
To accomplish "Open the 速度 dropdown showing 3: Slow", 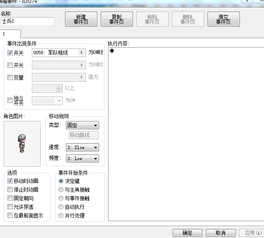I will 82,147.
